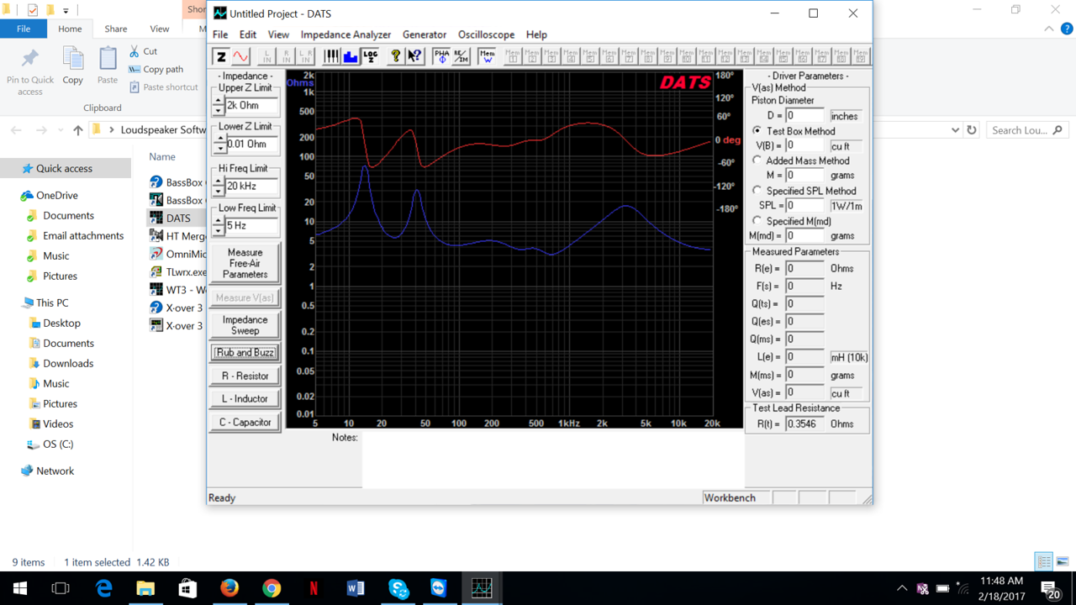1076x605 pixels.
Task: Open the Impedance Analyzer menu
Action: 346,34
